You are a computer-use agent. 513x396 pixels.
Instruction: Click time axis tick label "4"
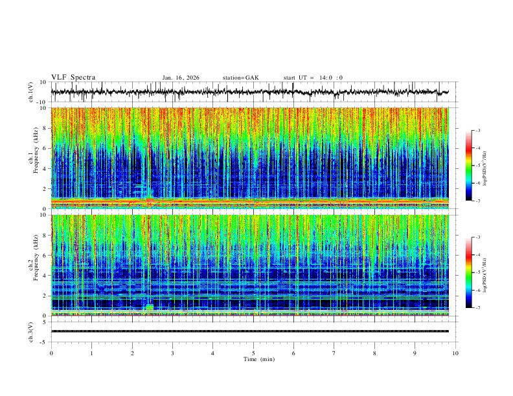pyautogui.click(x=212, y=353)
